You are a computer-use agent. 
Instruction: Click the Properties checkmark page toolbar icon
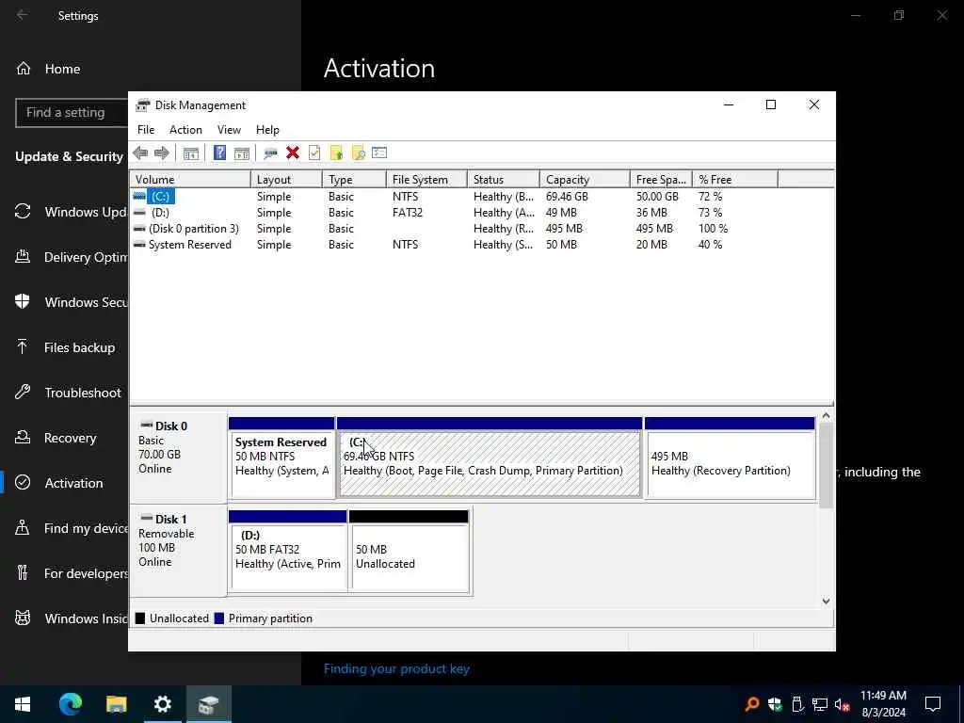pos(314,153)
